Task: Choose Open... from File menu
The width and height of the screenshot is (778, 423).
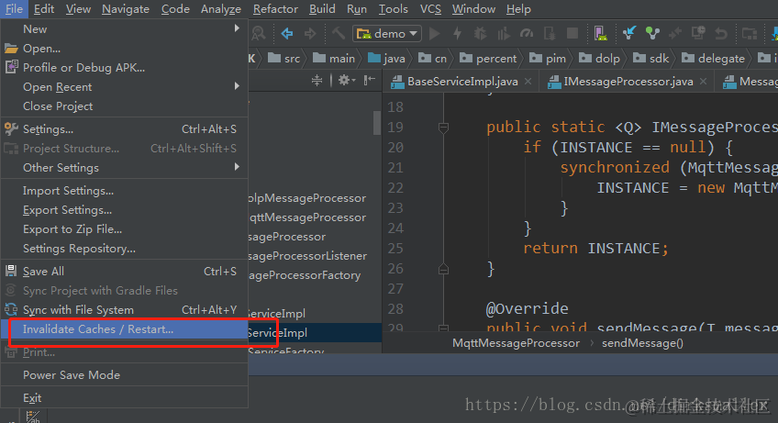Action: (124, 48)
